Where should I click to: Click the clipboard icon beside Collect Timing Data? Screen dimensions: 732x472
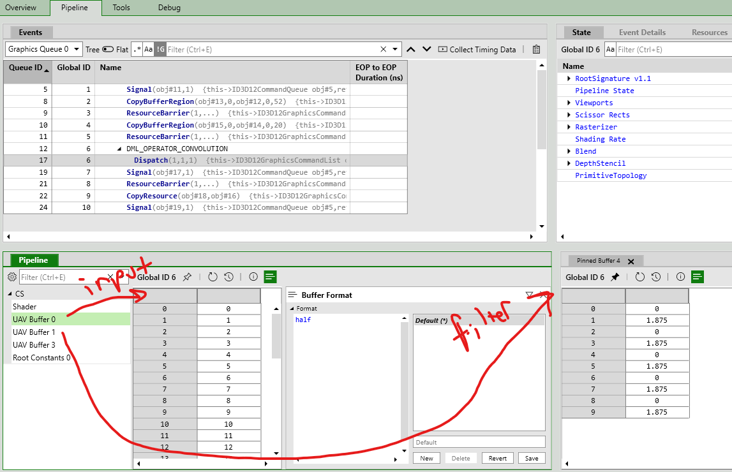(535, 49)
